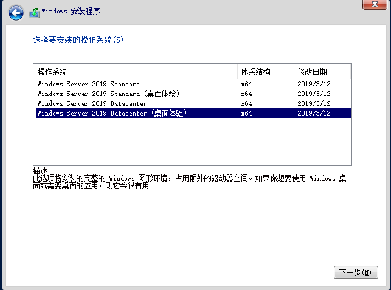Click x64 in the Standard row
This screenshot has height=290, width=391.
(246, 84)
